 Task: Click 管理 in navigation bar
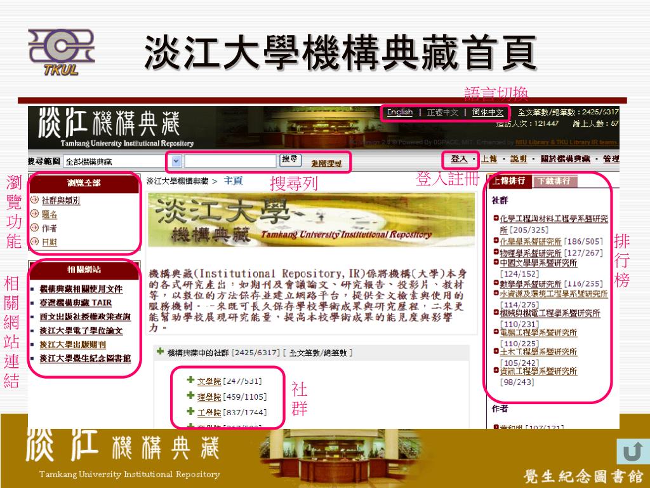[x=611, y=158]
